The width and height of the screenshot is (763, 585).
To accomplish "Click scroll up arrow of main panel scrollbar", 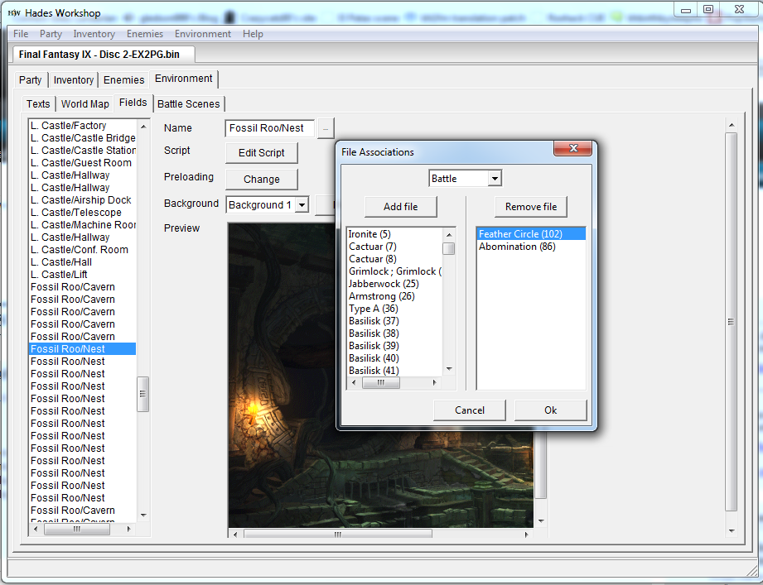I will pyautogui.click(x=732, y=126).
